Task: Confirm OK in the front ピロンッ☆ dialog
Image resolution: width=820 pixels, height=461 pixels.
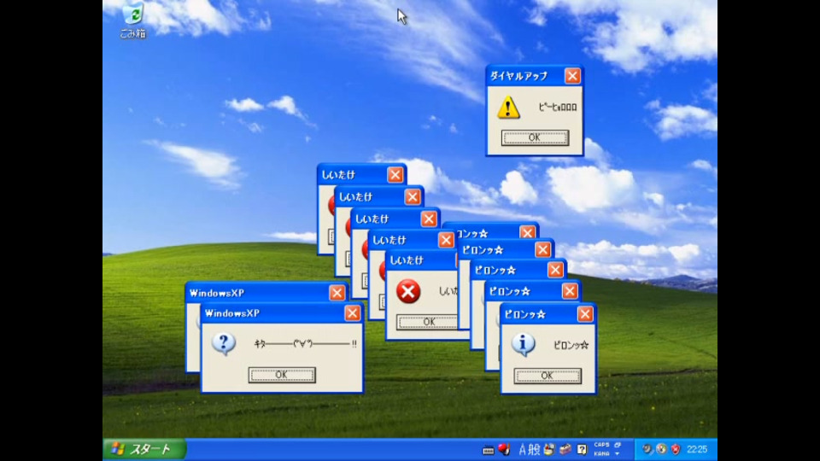Action: pos(547,376)
